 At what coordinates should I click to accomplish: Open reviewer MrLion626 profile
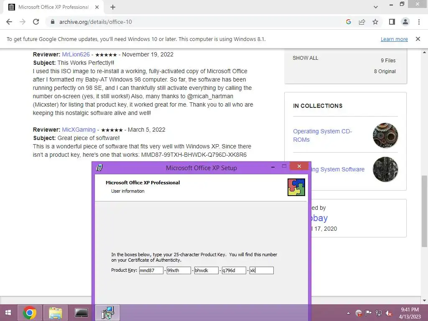point(76,54)
